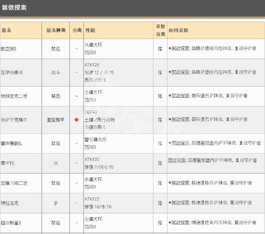
Task: Click the 禁欲探索 link in the 索罗托 row
Action: click(177, 160)
